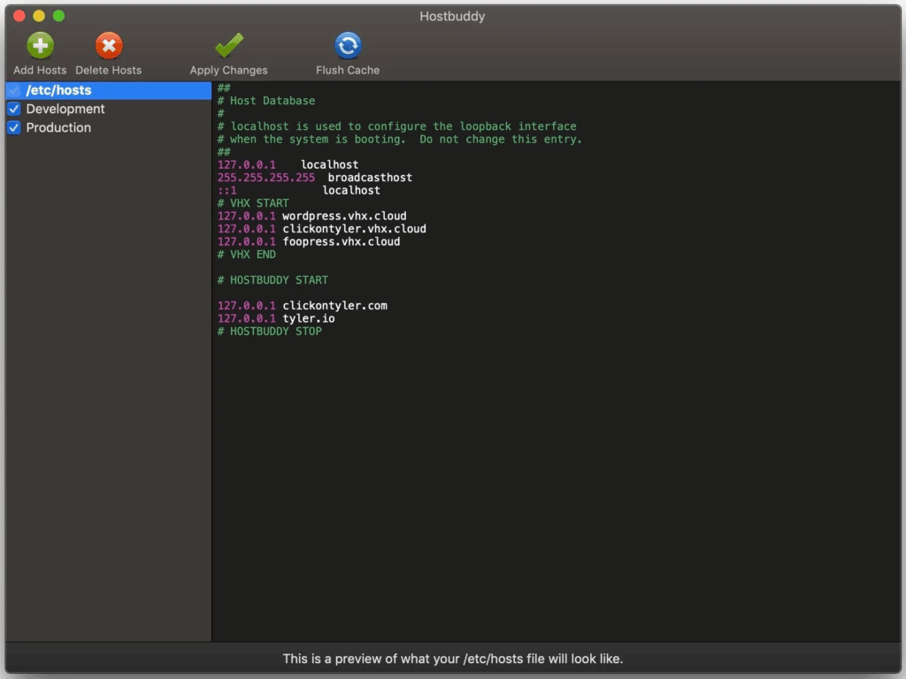This screenshot has width=906, height=679.
Task: Click the green plus Add Hosts icon
Action: [40, 46]
